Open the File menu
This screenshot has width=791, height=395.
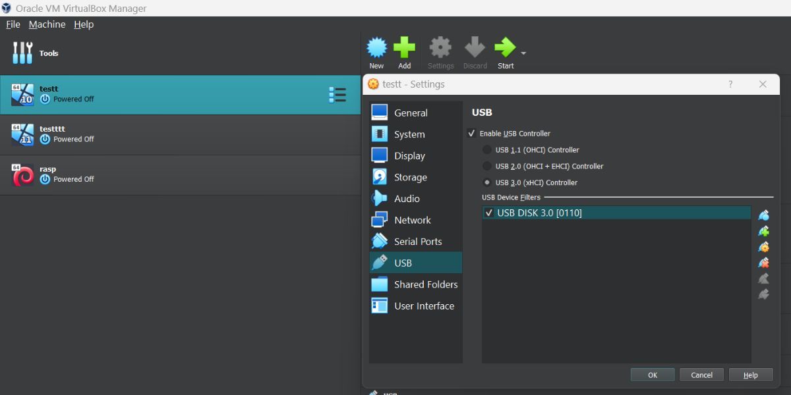point(13,24)
